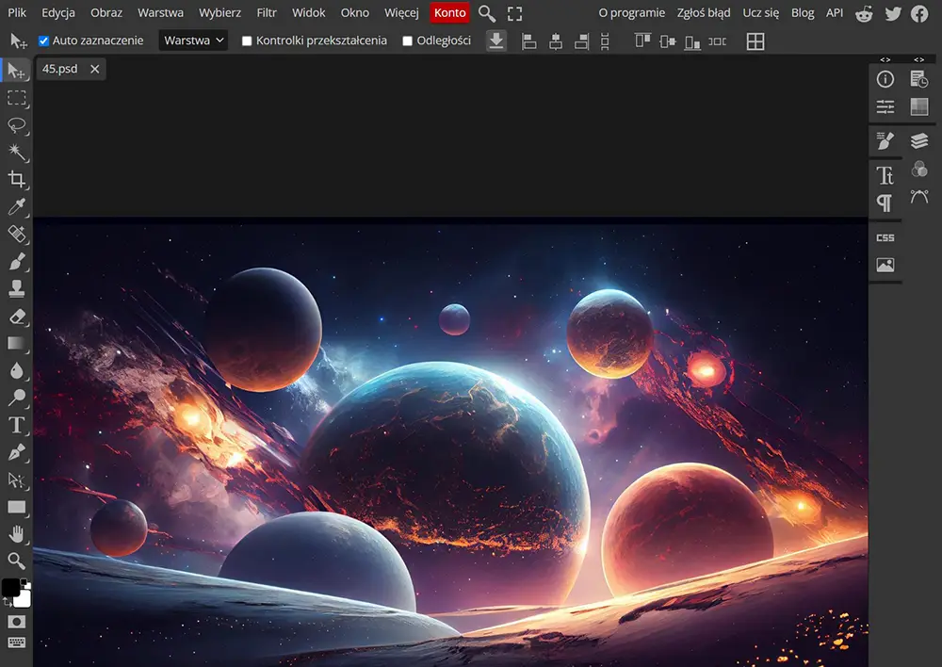The width and height of the screenshot is (942, 667).
Task: Select the Type tool in left toolbar
Action: (16, 426)
